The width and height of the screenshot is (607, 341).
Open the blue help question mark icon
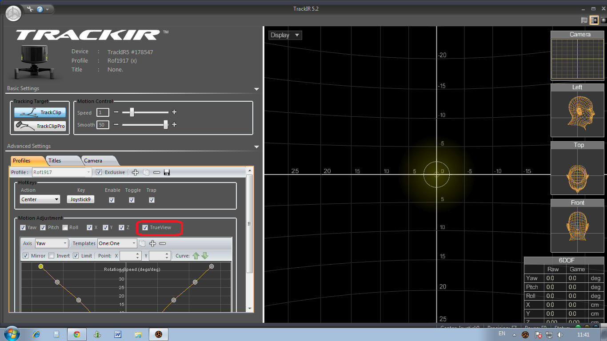point(40,9)
